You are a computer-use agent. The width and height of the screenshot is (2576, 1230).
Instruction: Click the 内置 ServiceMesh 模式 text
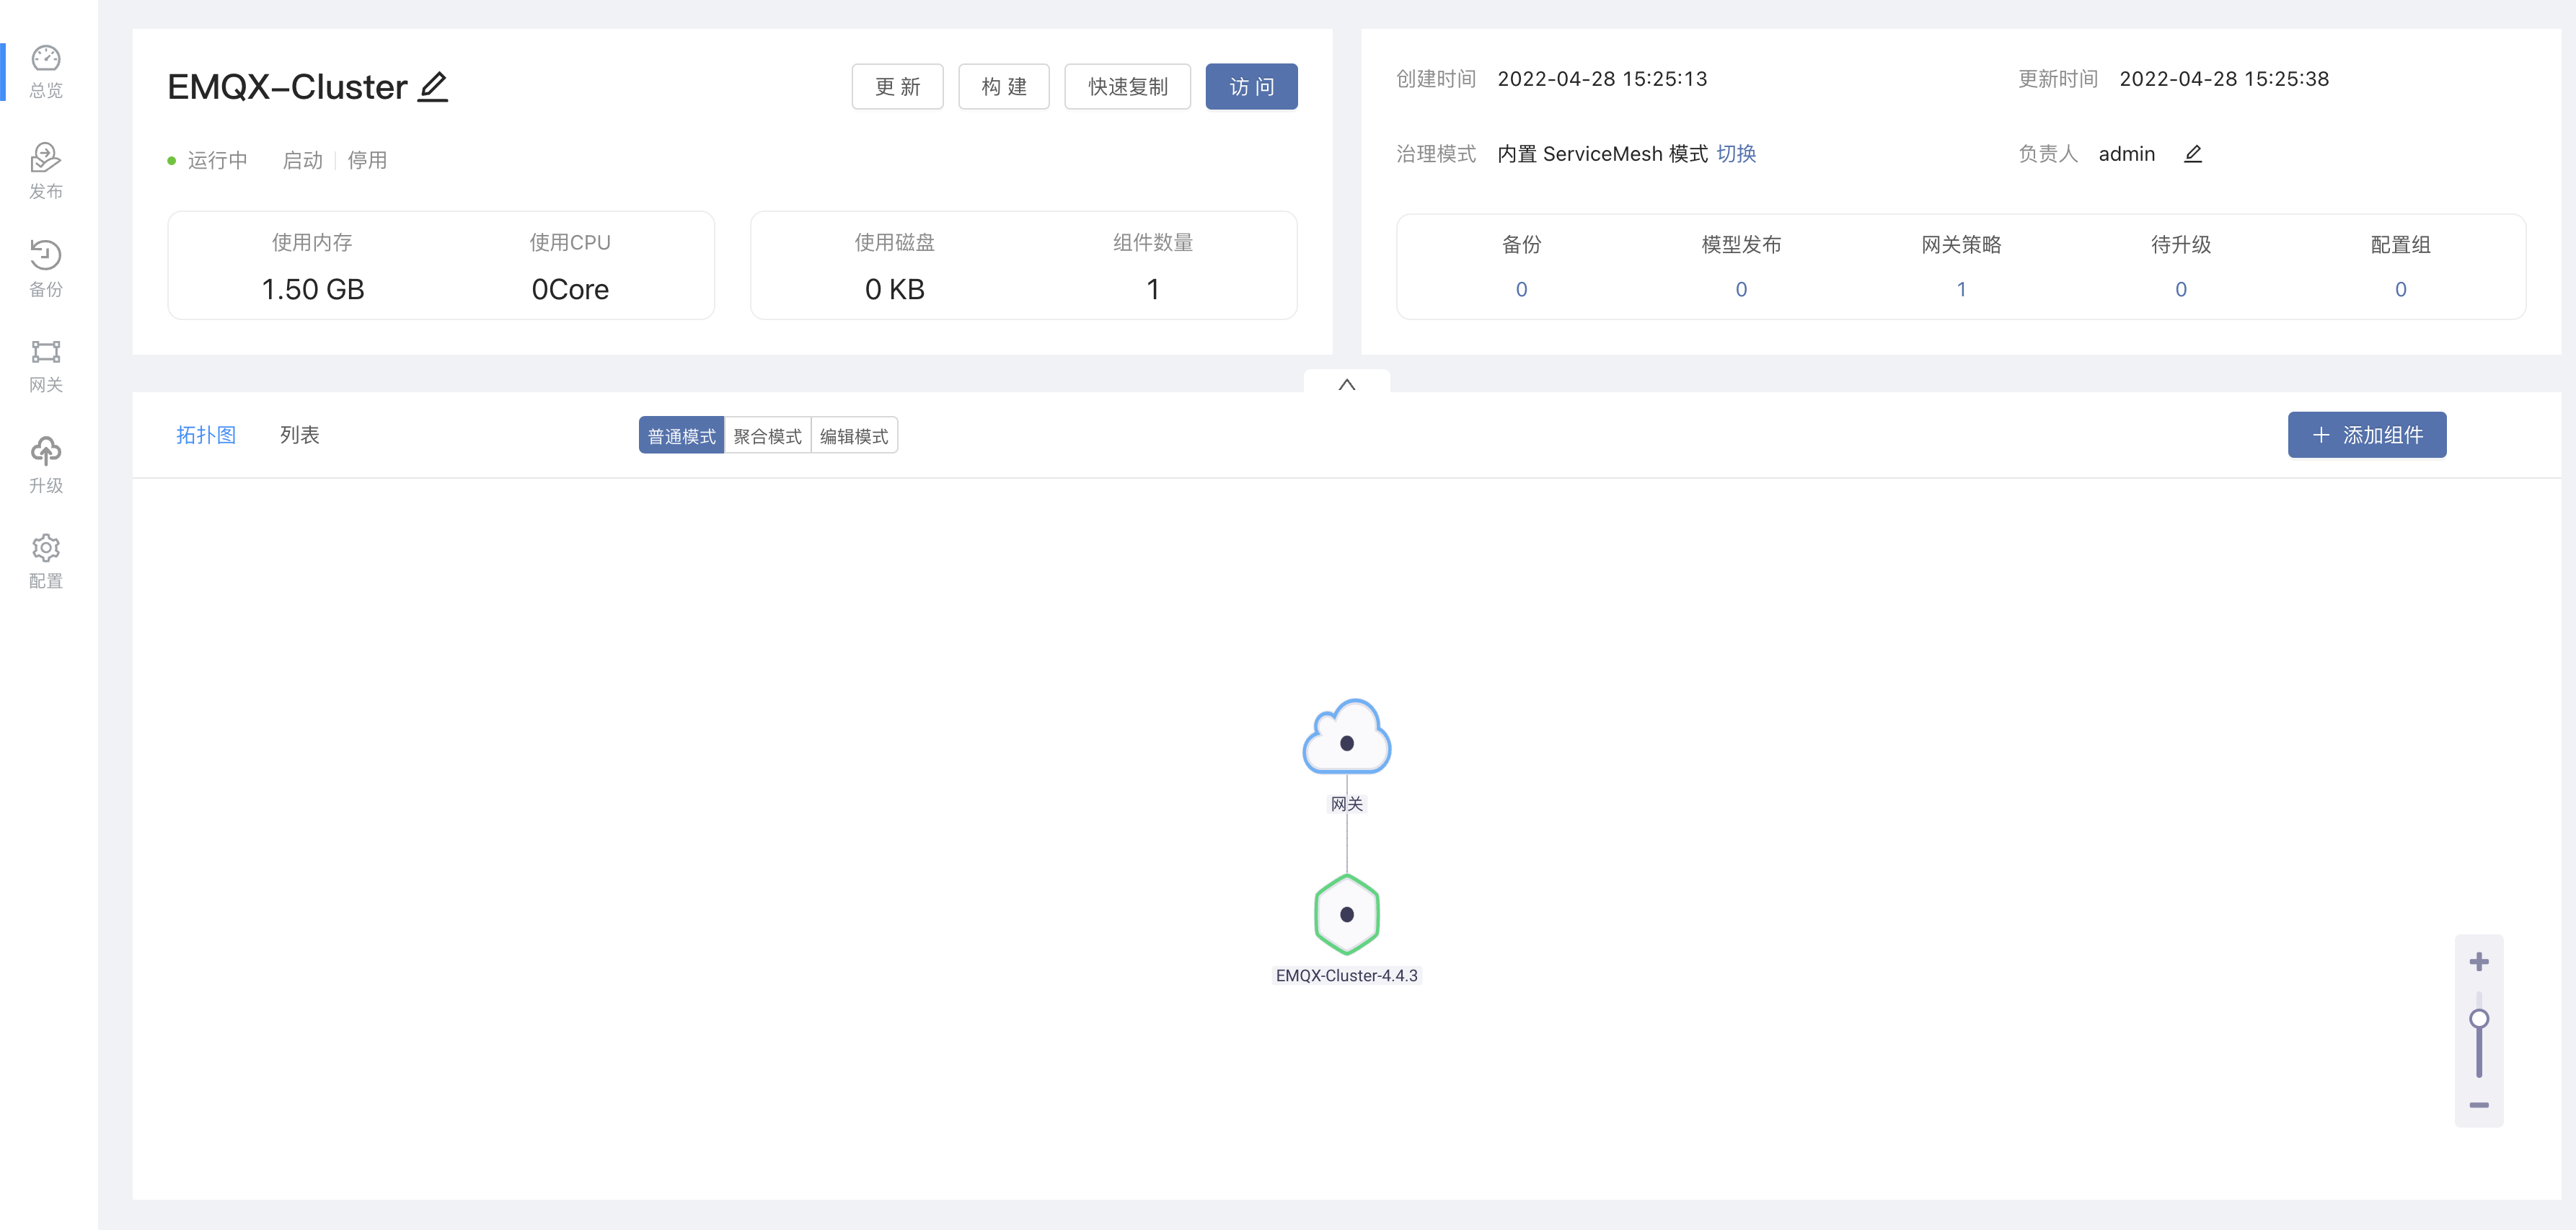(1603, 154)
